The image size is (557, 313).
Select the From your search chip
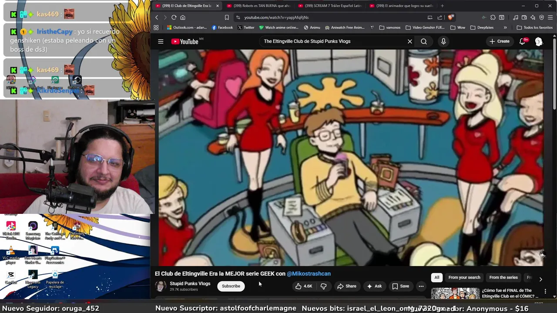pyautogui.click(x=464, y=277)
